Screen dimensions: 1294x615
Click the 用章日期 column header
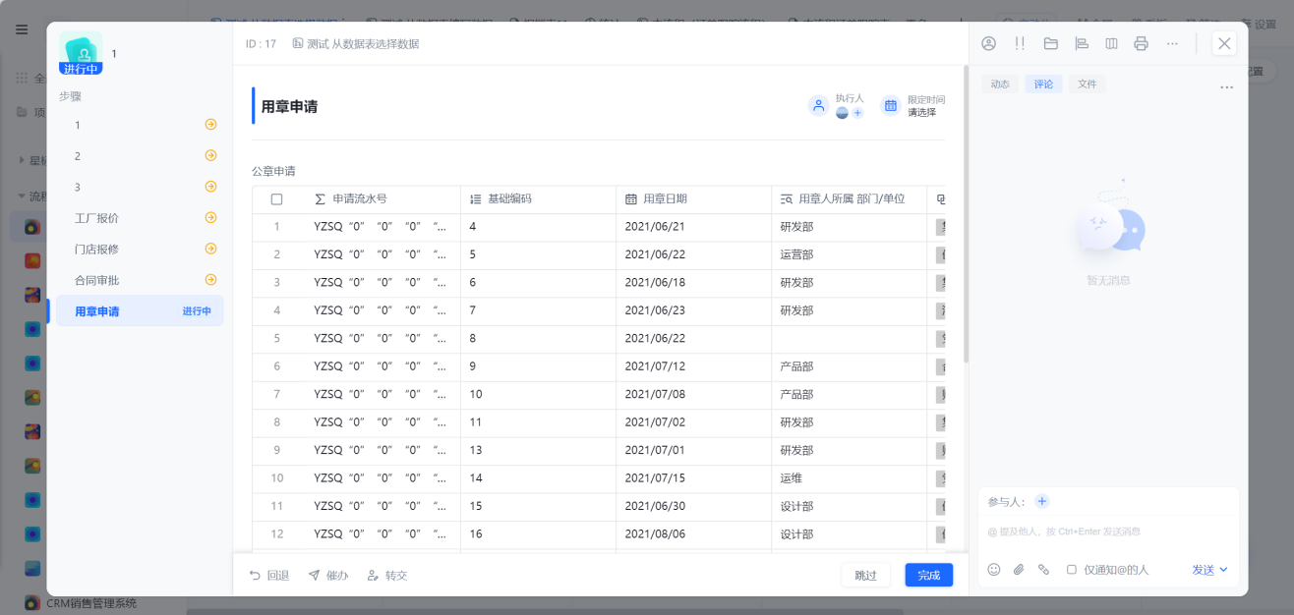click(x=693, y=199)
